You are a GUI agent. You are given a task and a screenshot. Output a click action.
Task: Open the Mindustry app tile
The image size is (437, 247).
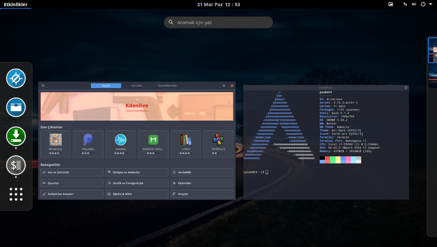pos(55,144)
